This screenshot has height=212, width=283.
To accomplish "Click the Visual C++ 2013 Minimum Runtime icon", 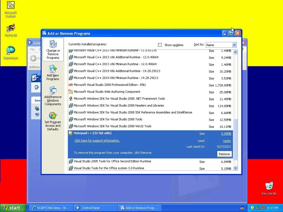I will 71,64.
